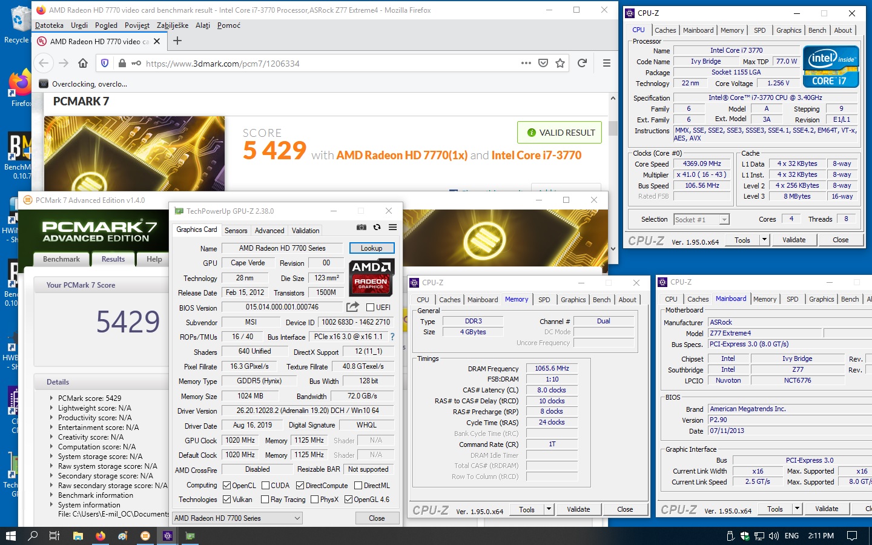Toggle the PhysX checkbox
The image size is (872, 545).
[314, 499]
